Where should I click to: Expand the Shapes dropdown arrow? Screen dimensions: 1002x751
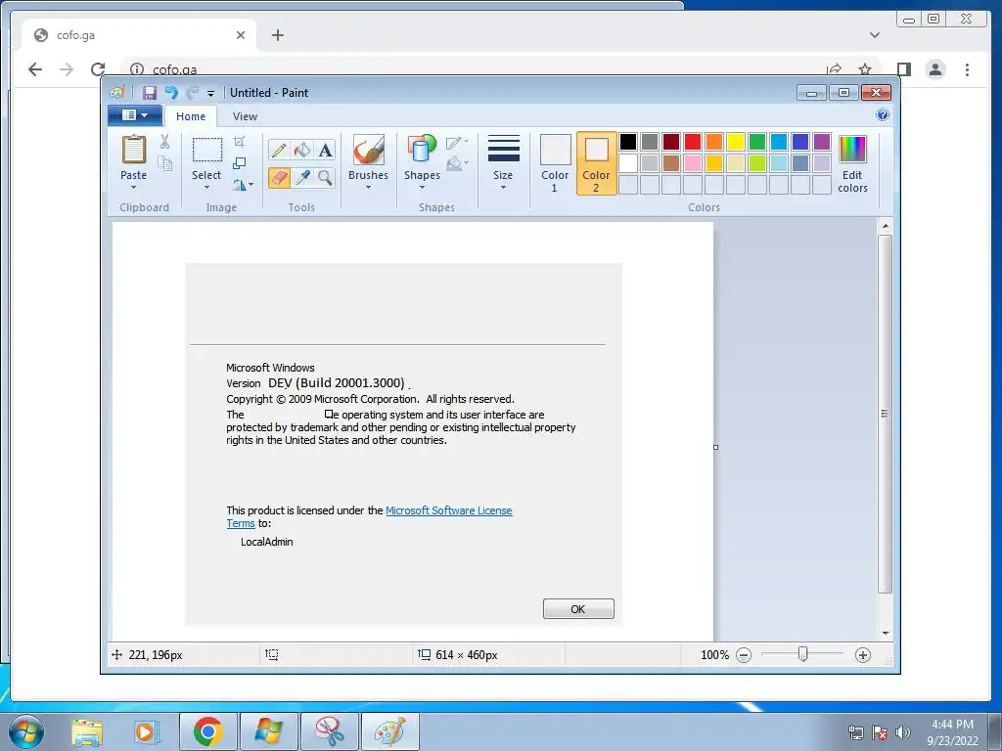(422, 187)
